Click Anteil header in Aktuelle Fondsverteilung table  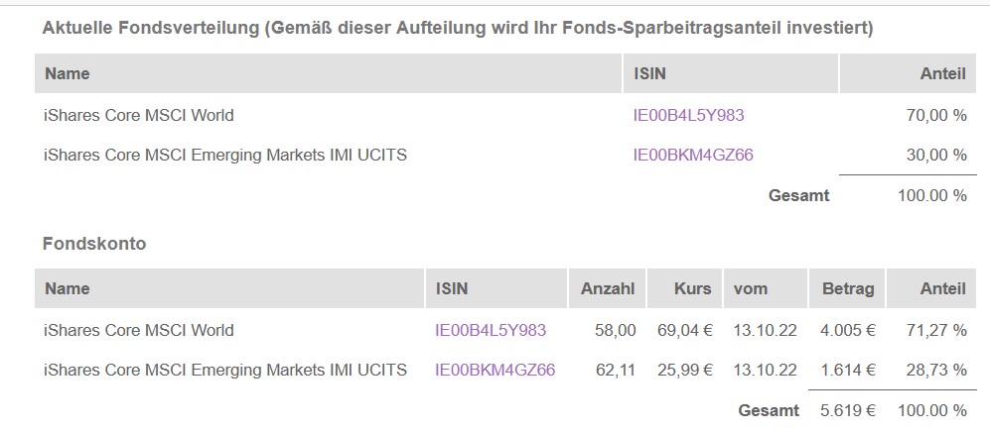[943, 73]
